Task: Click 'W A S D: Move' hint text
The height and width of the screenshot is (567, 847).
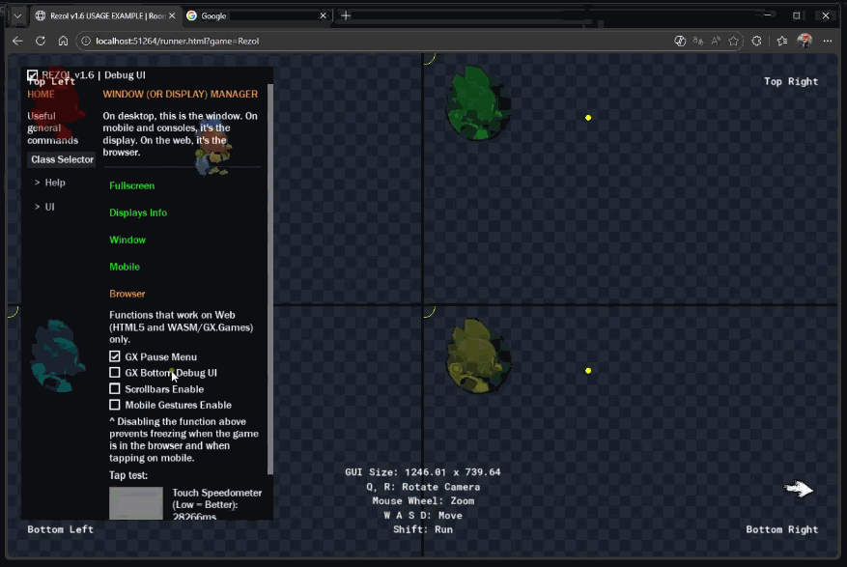Action: (x=423, y=516)
